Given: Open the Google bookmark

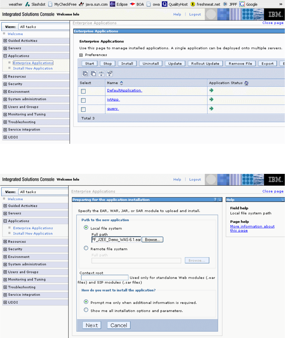Looking at the screenshot, I should 248,4.
